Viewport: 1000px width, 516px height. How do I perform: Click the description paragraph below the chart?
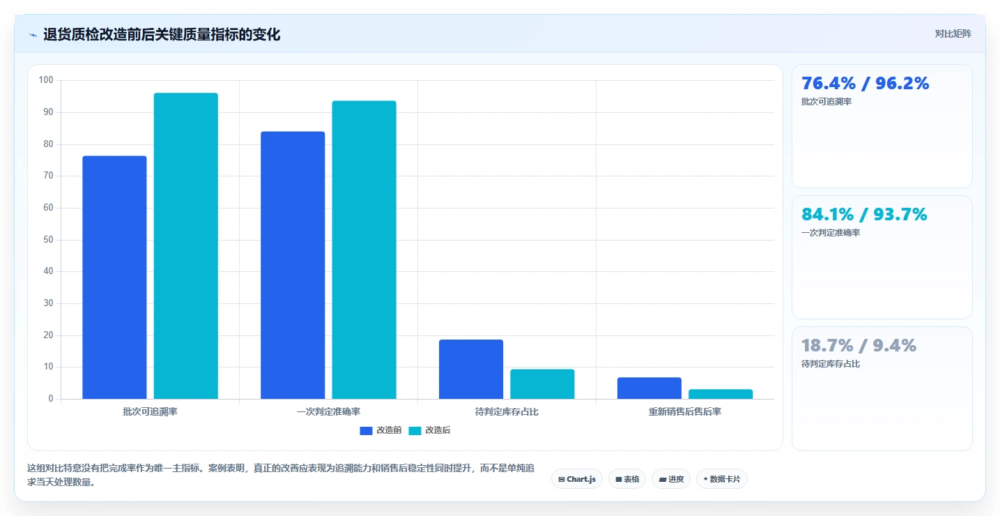pyautogui.click(x=281, y=475)
